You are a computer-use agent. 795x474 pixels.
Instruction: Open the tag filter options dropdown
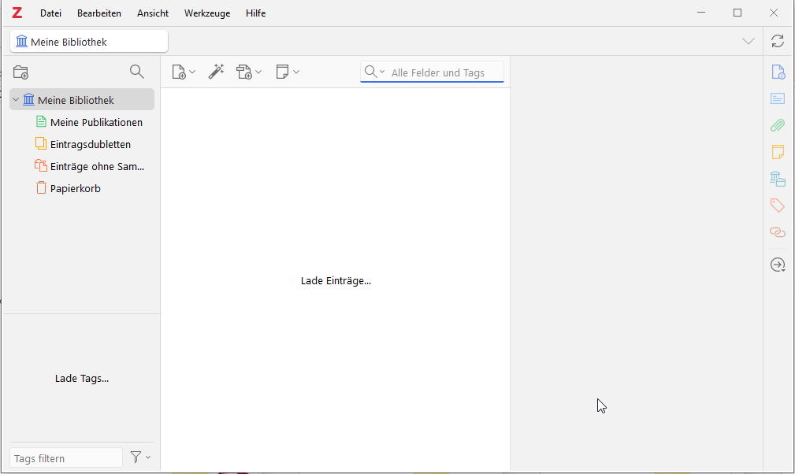(140, 457)
